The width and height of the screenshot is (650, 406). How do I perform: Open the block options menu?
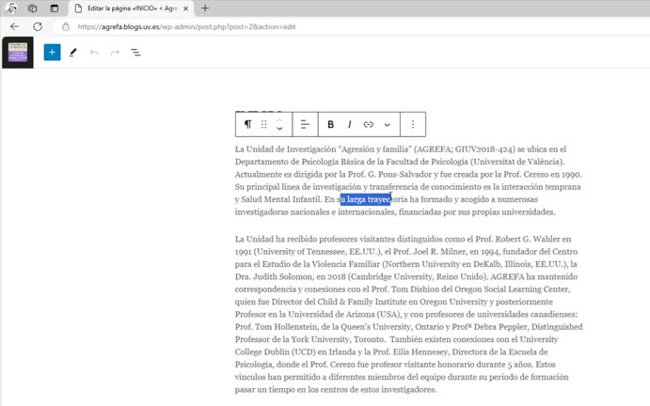tap(413, 124)
